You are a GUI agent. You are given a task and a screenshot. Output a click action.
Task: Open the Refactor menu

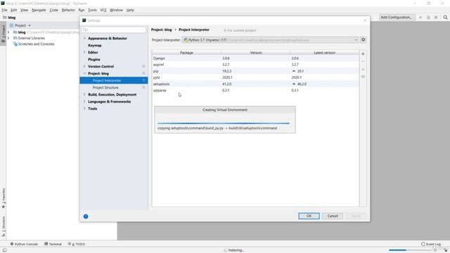click(68, 10)
